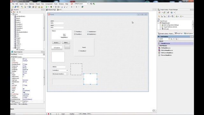Click the 'old caption' button
This screenshot has height=115, width=204.
57,48
